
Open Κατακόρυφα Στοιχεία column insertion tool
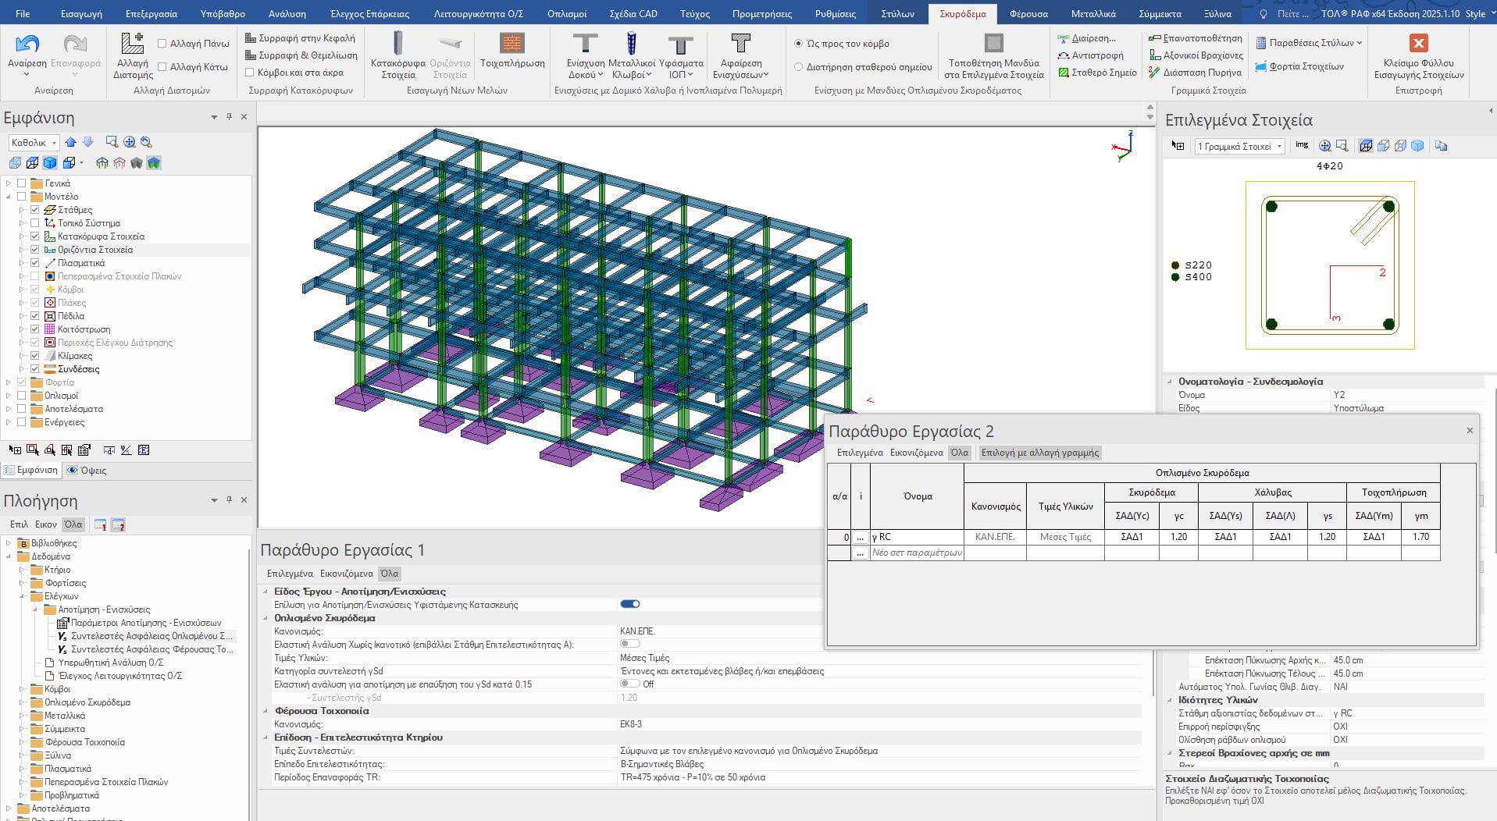(x=397, y=44)
